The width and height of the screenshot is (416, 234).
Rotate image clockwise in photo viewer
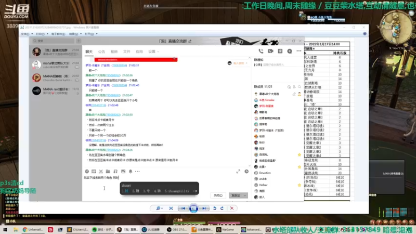(x=222, y=209)
